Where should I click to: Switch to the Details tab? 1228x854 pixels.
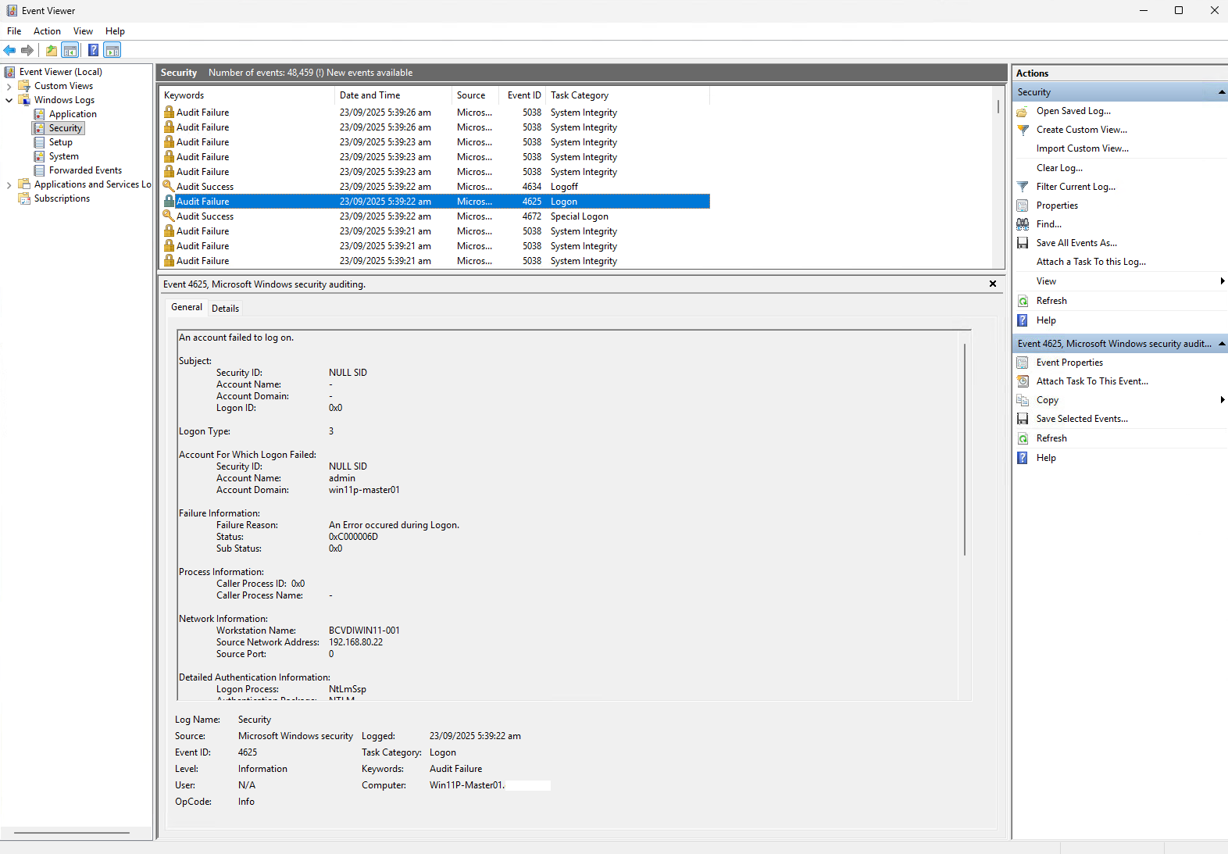pos(225,309)
